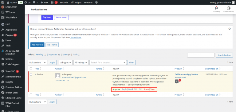Open the All ratings filter dropdown
Viewport: 236px width, 112px height.
tap(81, 62)
